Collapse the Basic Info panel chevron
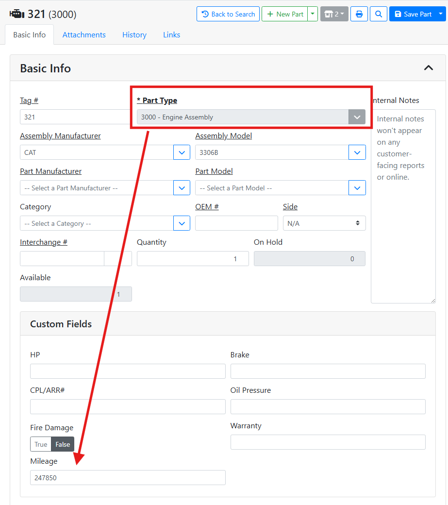 (x=428, y=68)
